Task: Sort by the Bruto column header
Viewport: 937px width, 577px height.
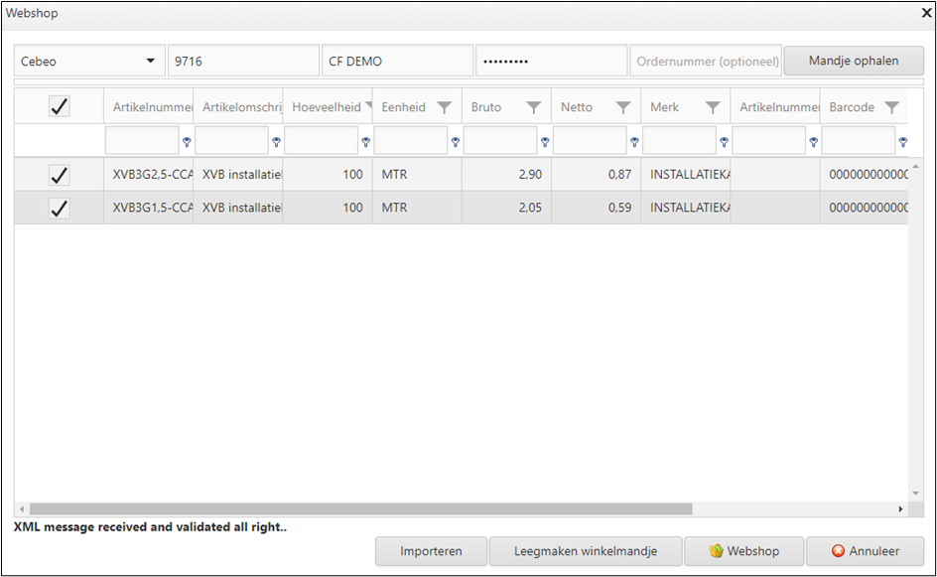Action: point(485,107)
